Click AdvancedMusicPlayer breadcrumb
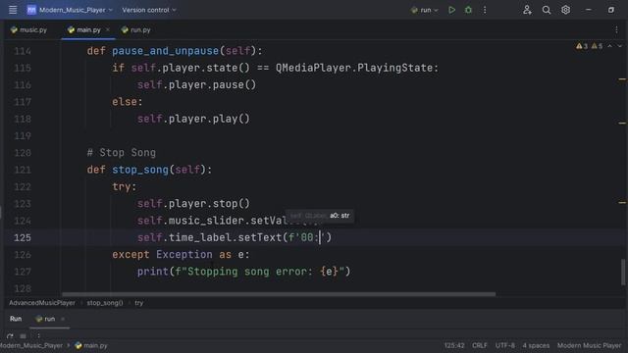 click(42, 303)
